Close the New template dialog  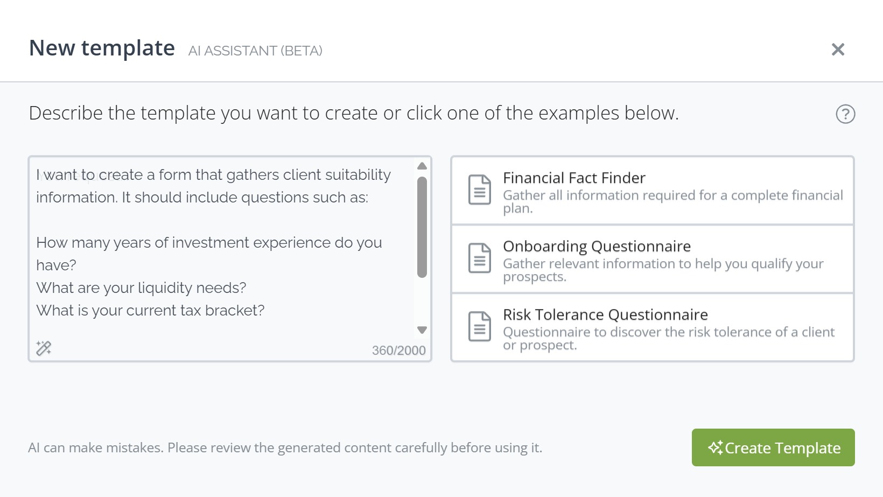[838, 50]
